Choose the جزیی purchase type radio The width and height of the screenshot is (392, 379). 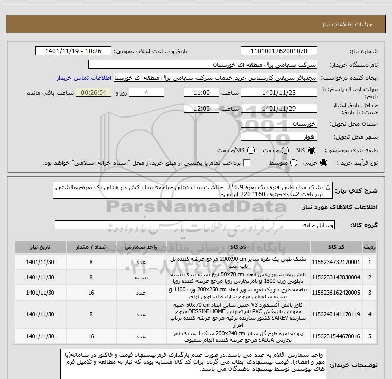pos(323,163)
